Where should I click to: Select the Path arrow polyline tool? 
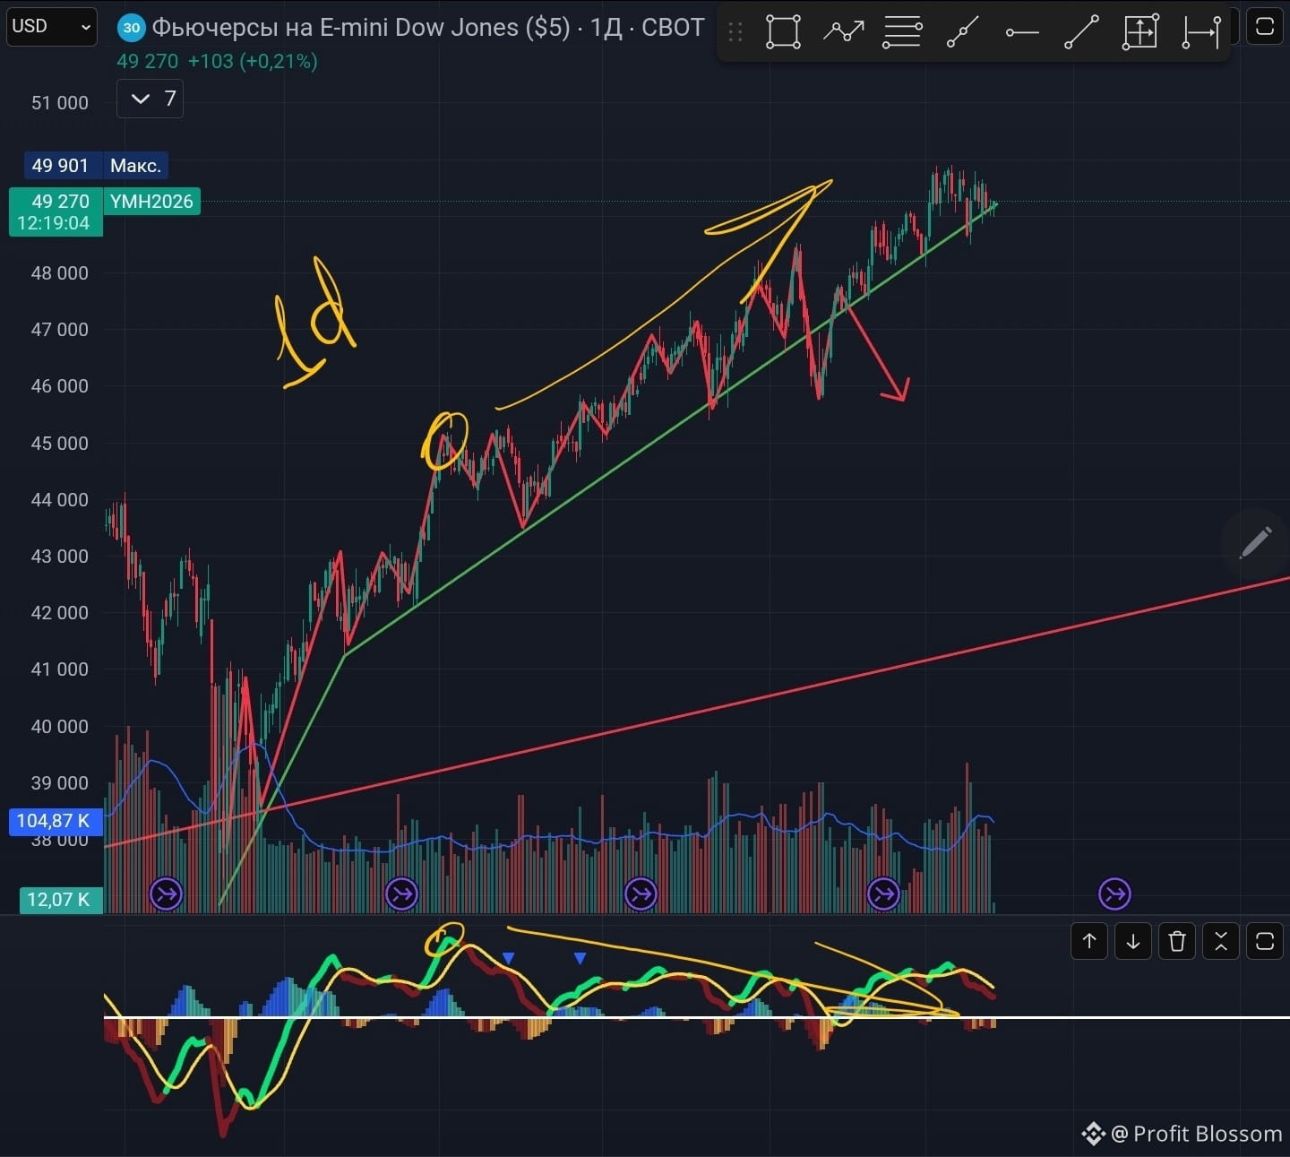tap(843, 32)
